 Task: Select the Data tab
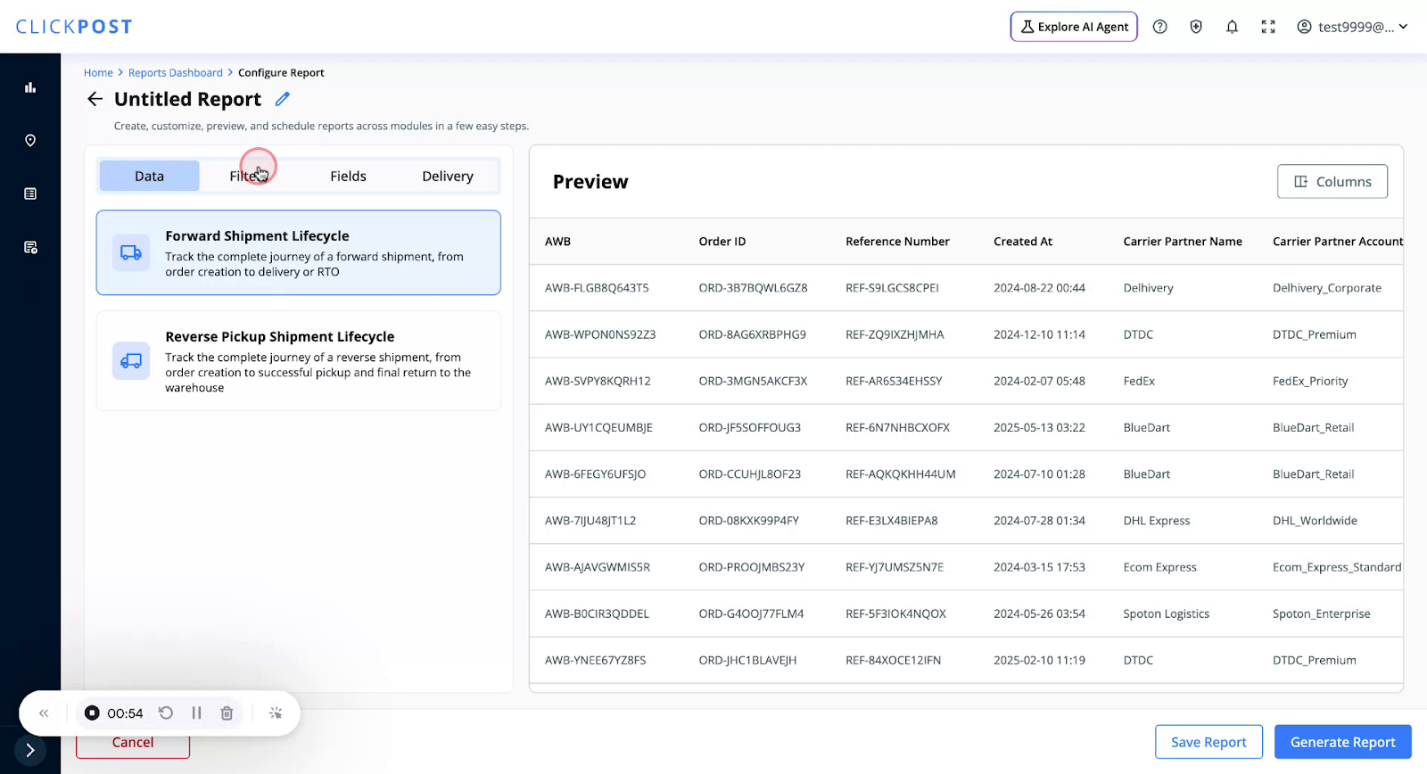point(149,176)
